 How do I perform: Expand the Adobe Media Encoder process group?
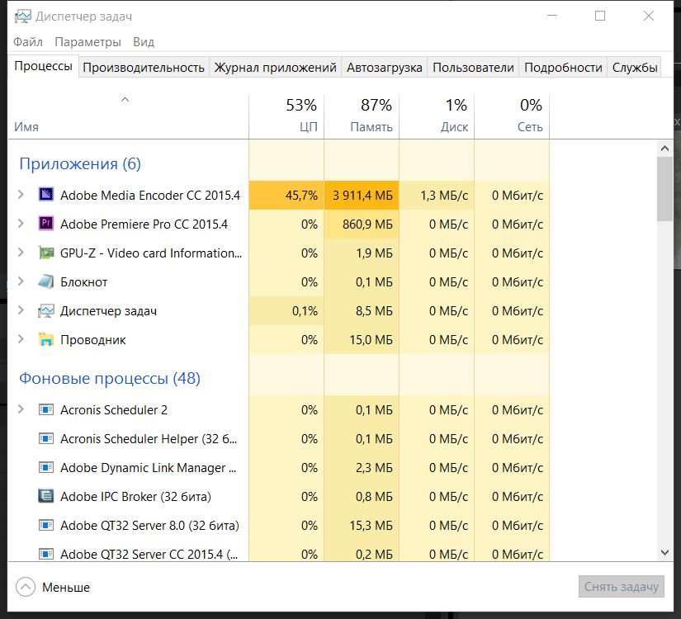coord(21,196)
